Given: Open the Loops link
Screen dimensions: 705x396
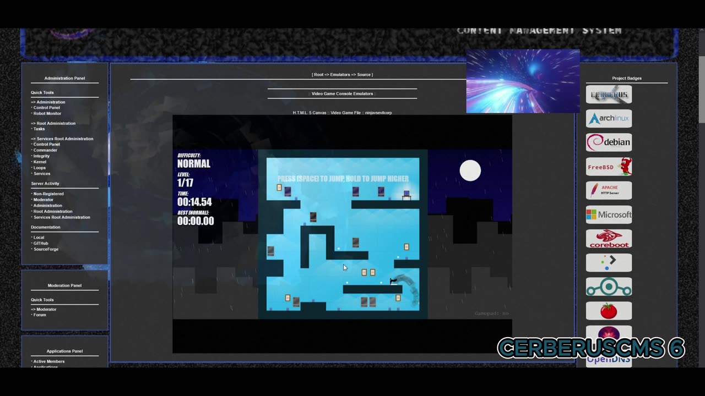Looking at the screenshot, I should pyautogui.click(x=40, y=168).
